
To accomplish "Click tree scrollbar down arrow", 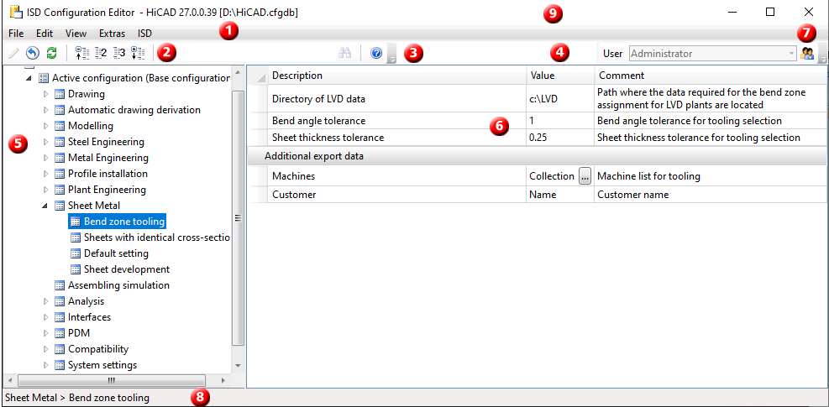I will [x=238, y=365].
